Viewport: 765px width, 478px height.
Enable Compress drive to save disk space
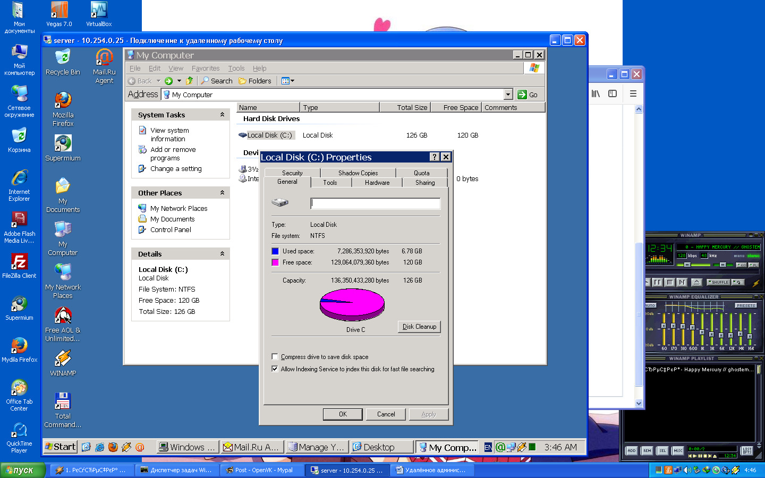click(275, 357)
